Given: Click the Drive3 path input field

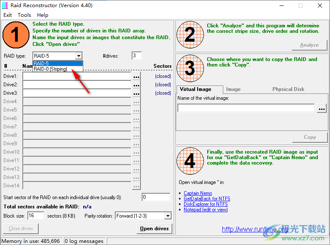Looking at the screenshot, I should point(77,93).
